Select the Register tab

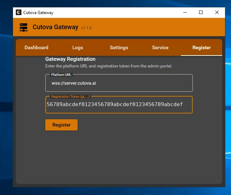[202, 47]
